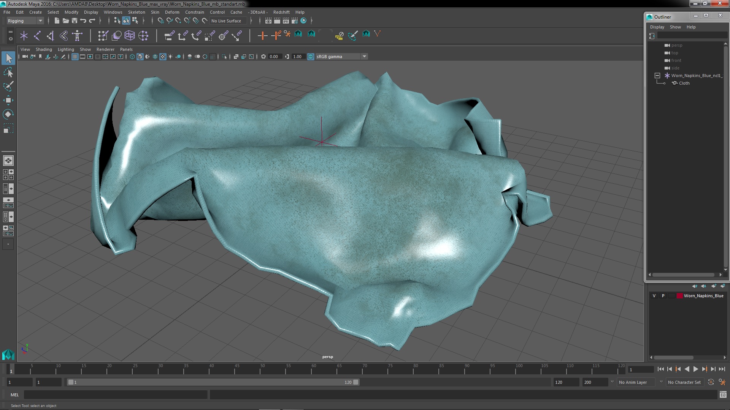Viewport: 730px width, 410px height.
Task: Click the Open Scene folder icon
Action: tap(66, 20)
